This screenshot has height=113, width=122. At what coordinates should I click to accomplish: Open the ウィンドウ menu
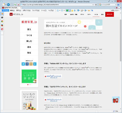point(36,10)
